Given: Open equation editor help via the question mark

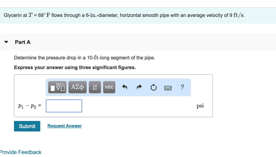Looking at the screenshot, I should point(182,87).
